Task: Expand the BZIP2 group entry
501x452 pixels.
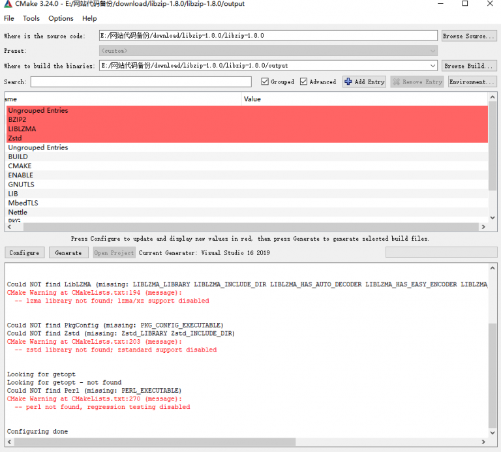Action: click(18, 120)
